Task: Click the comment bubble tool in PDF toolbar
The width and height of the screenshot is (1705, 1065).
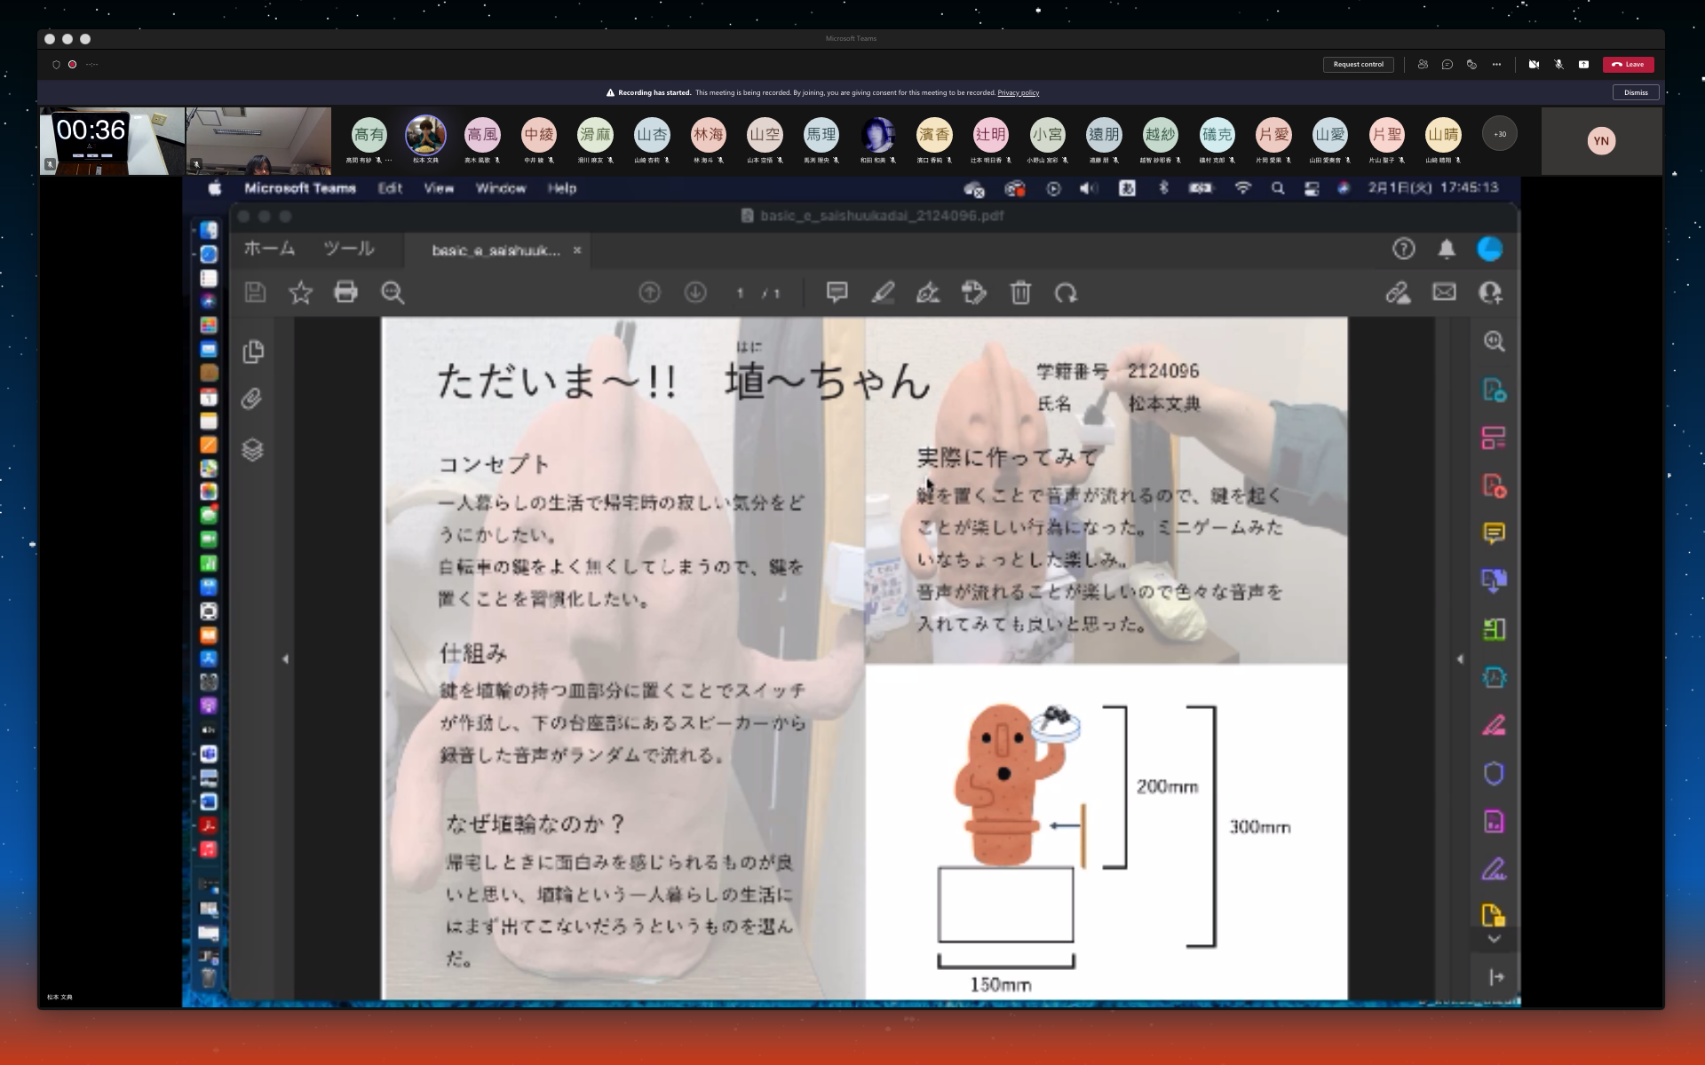Action: pyautogui.click(x=837, y=292)
